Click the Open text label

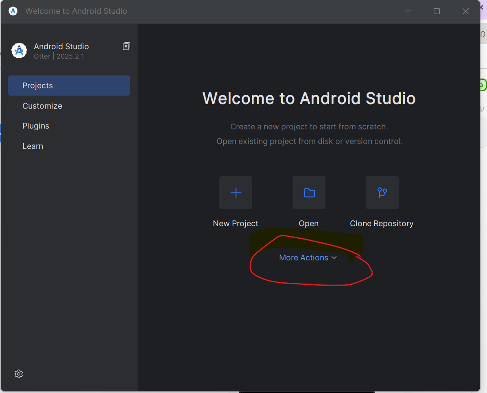point(308,223)
